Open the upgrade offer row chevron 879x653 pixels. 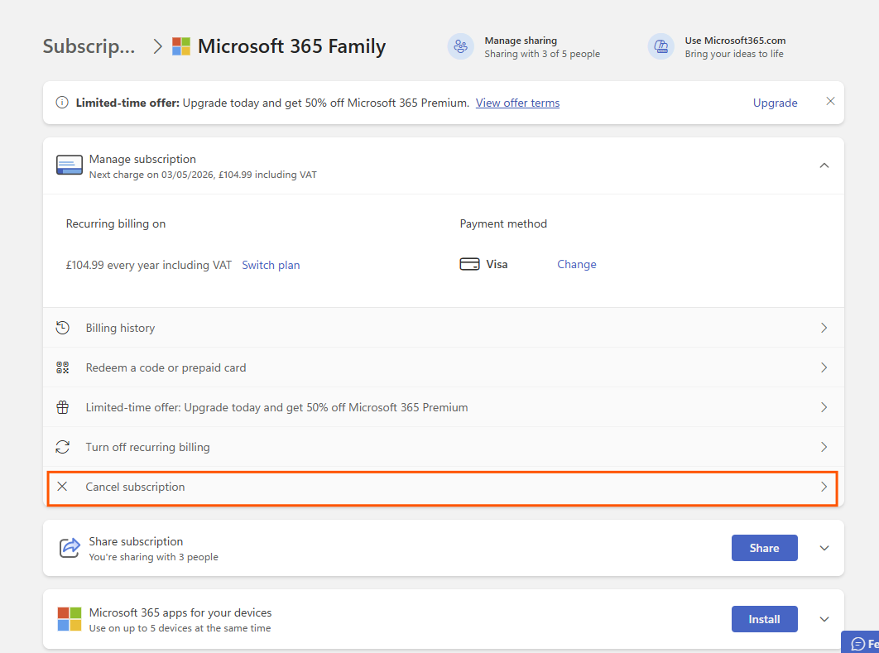pyautogui.click(x=824, y=407)
